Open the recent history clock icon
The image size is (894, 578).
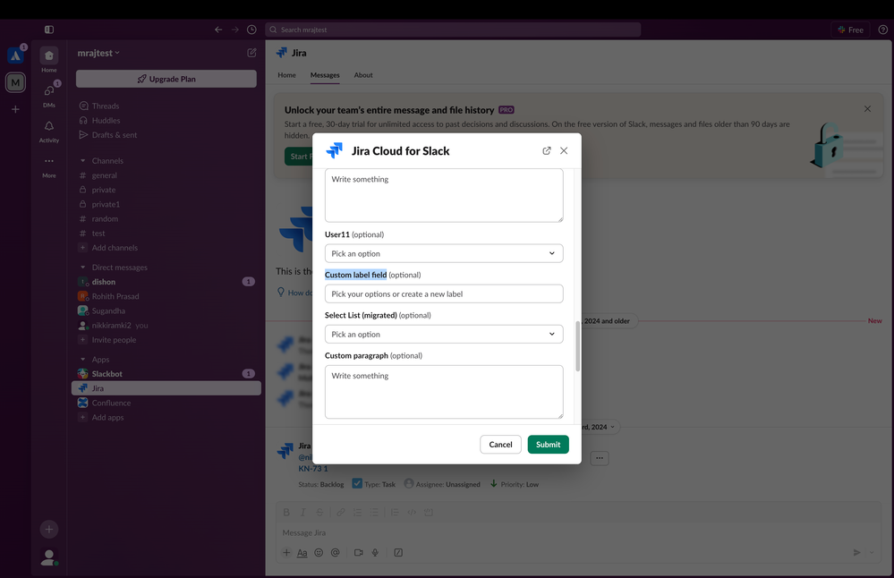(x=251, y=30)
